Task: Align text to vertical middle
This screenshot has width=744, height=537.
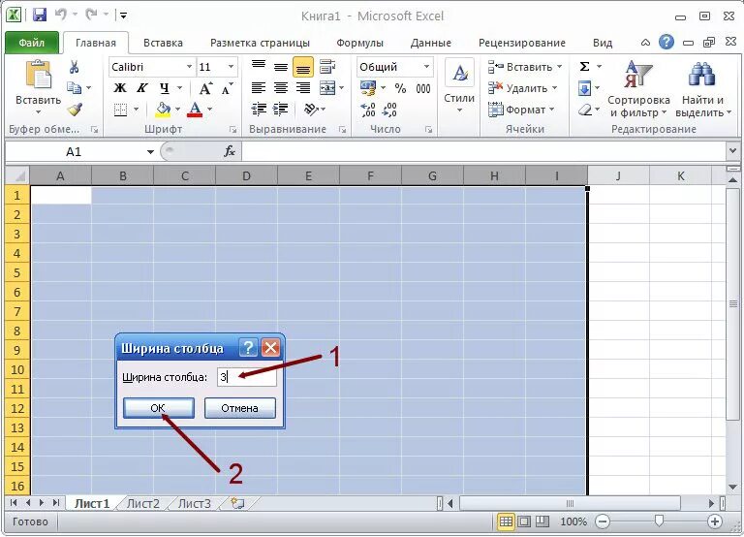Action: tap(281, 67)
